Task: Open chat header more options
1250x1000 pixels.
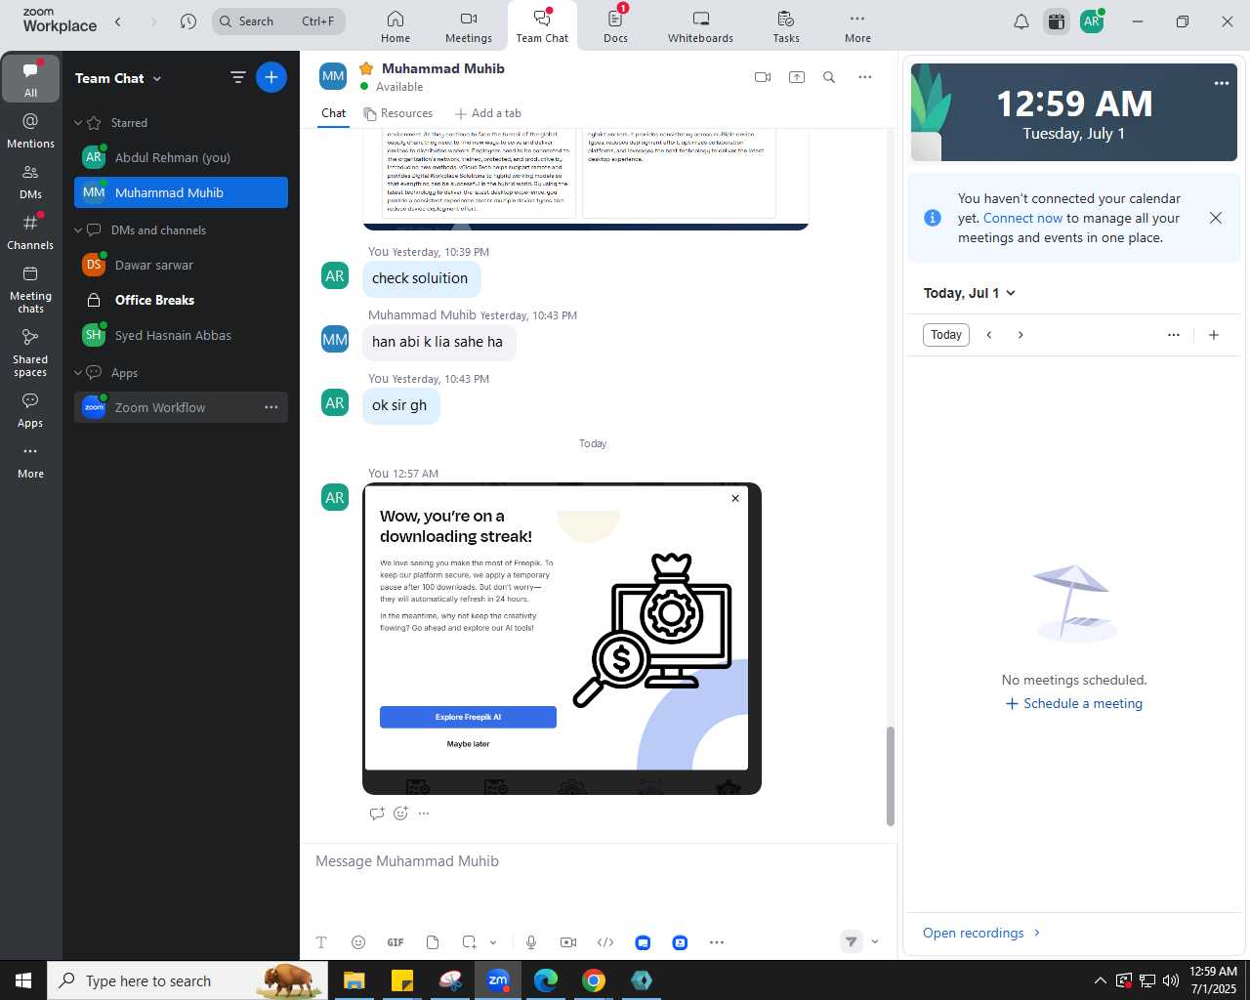Action: (865, 77)
